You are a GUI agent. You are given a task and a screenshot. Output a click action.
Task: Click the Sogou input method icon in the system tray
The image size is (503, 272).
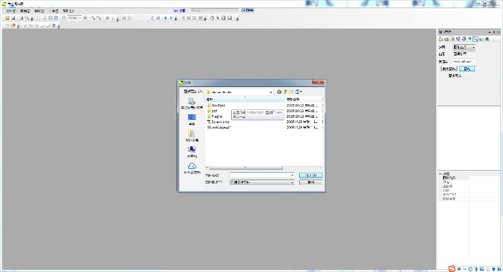click(452, 267)
